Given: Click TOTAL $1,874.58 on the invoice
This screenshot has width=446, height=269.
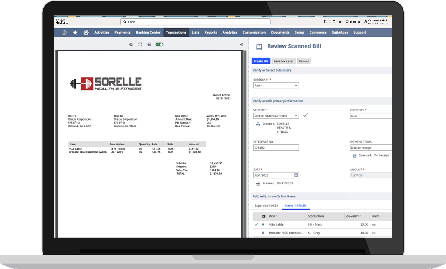Looking at the screenshot, I should pyautogui.click(x=199, y=173).
